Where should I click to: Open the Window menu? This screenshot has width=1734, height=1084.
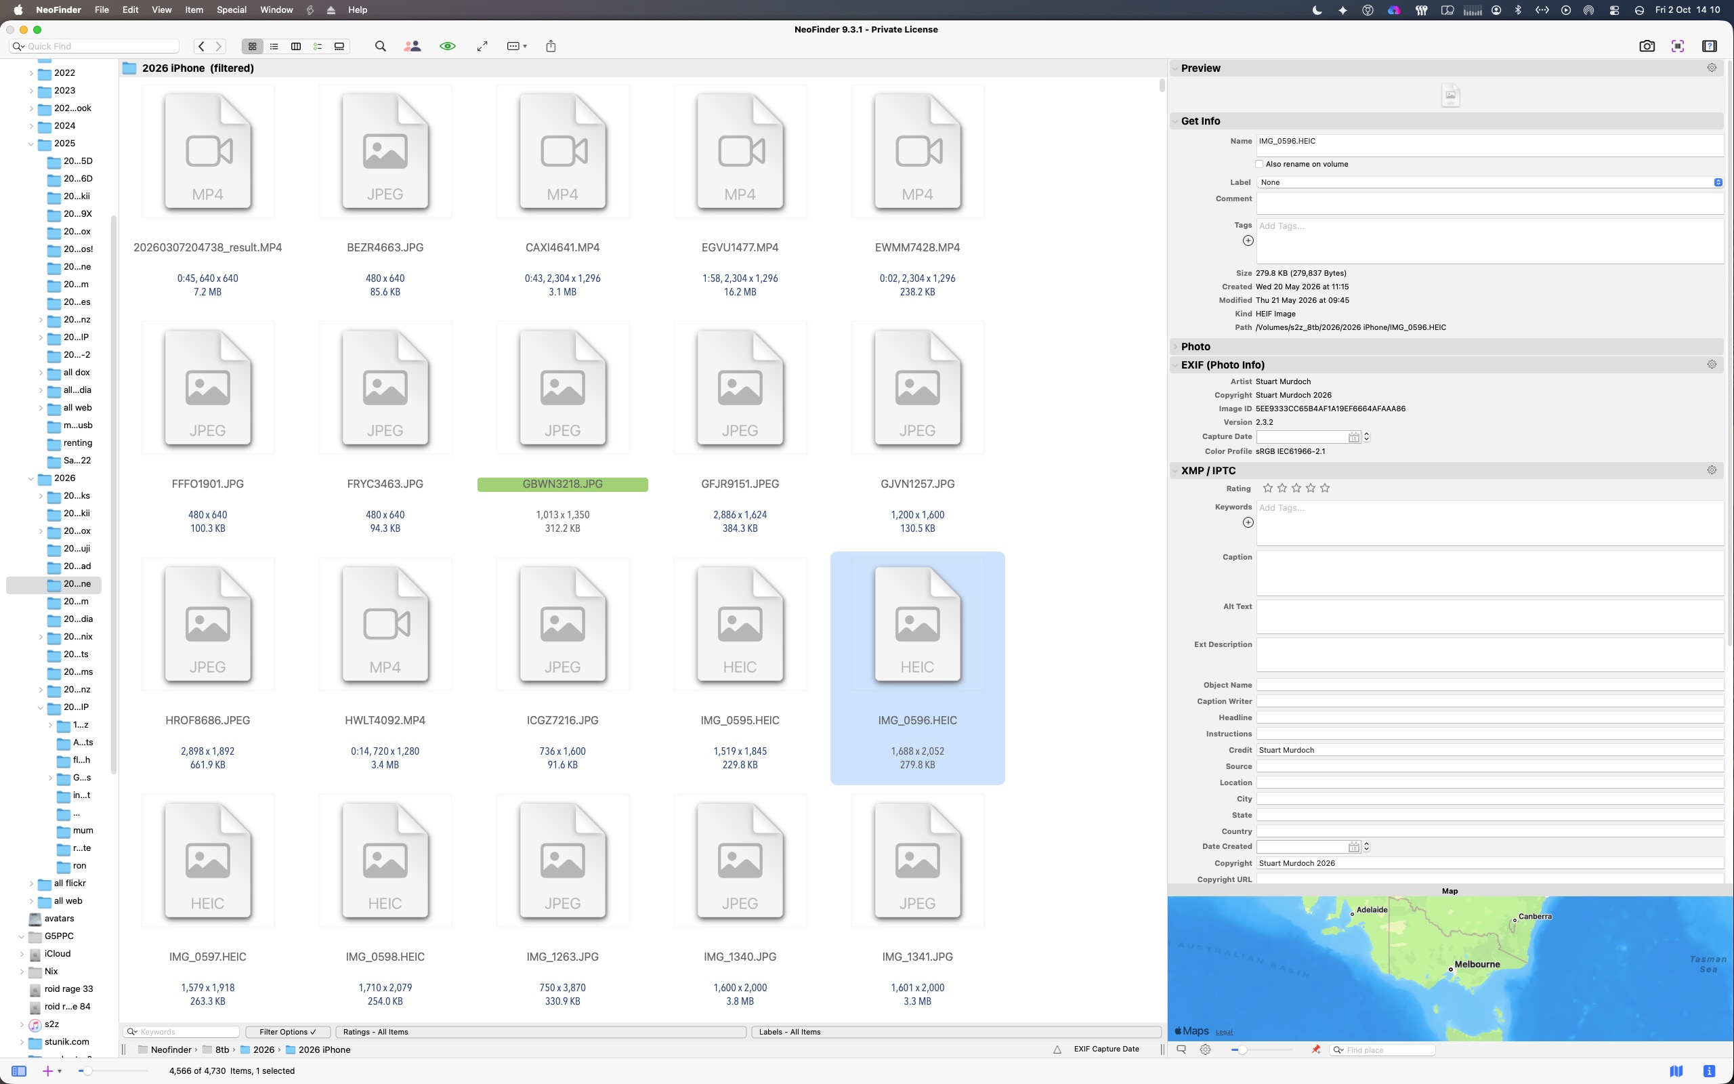276,9
